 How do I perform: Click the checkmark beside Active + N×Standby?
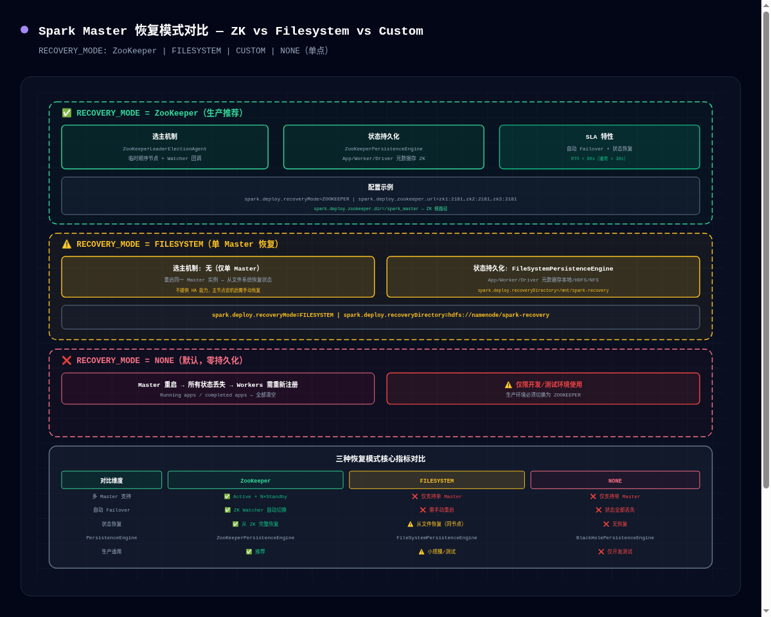coord(227,497)
